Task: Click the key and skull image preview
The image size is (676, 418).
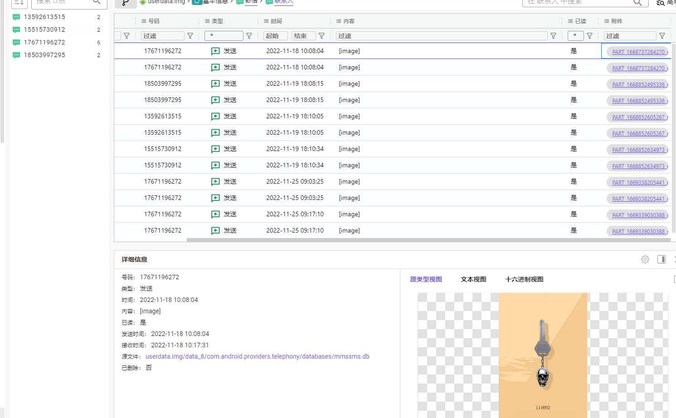Action: [x=543, y=355]
